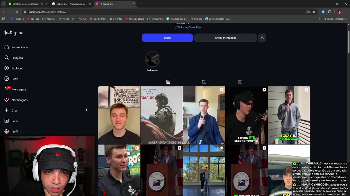Open the Today is Theological reel thumbnail

289,115
